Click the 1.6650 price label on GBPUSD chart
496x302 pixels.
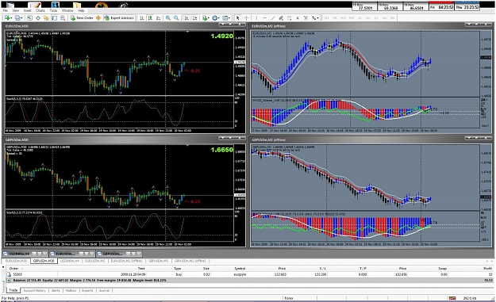coord(222,150)
